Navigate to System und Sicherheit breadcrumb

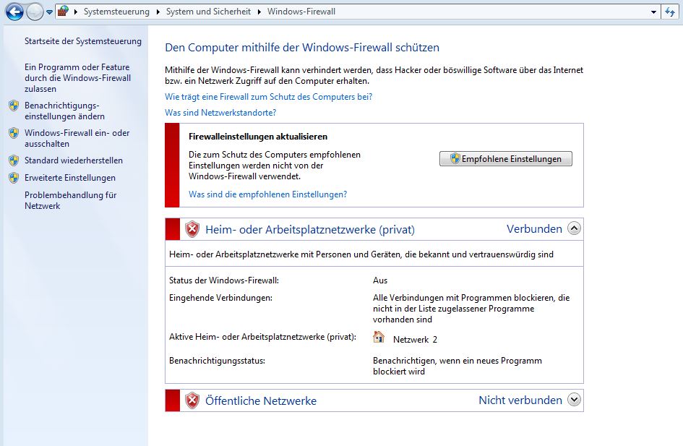(x=208, y=12)
